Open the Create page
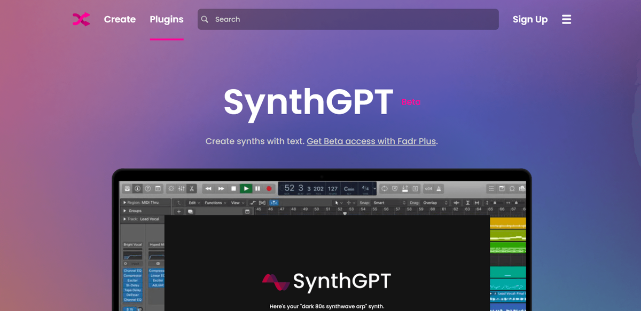641x311 pixels. pyautogui.click(x=120, y=19)
